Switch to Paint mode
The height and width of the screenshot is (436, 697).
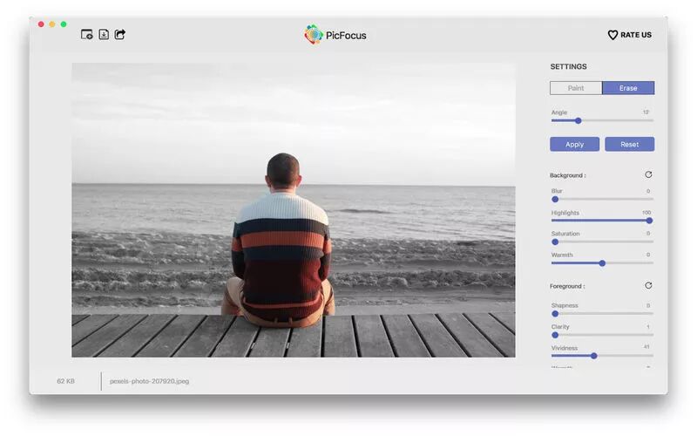coord(576,88)
